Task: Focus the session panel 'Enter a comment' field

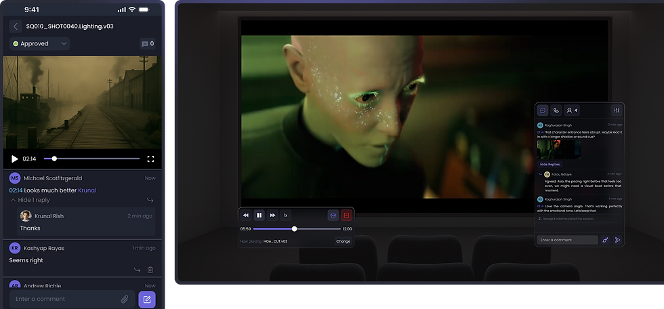Action: tap(568, 240)
